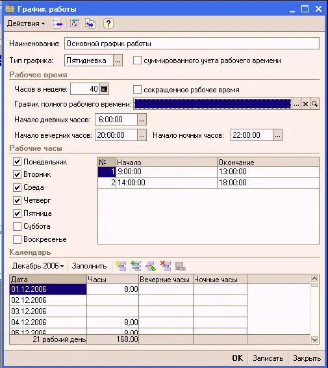
Task: Edit the calendar row with the pencil icon
Action: pos(151,266)
